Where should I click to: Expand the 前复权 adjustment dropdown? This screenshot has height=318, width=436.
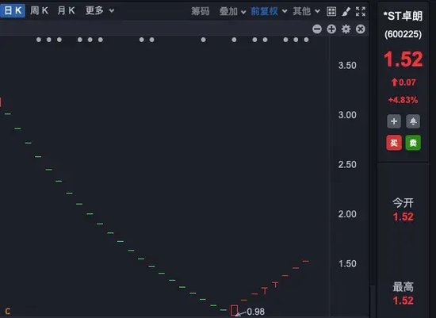(269, 11)
